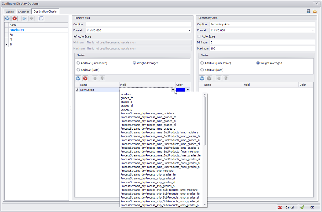The height and width of the screenshot is (212, 322).
Task: Move Secondary Axis series down
Action: click(226, 78)
